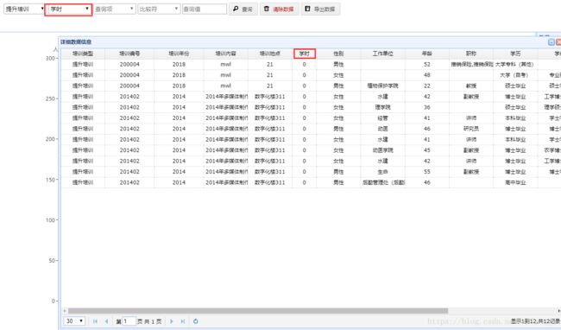Select the 男性 cell in the 后勤管理处 row
The image size is (561, 330).
338,182
